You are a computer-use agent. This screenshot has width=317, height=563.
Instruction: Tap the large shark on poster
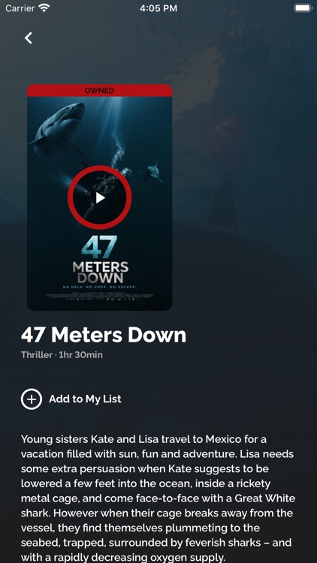tap(59, 125)
